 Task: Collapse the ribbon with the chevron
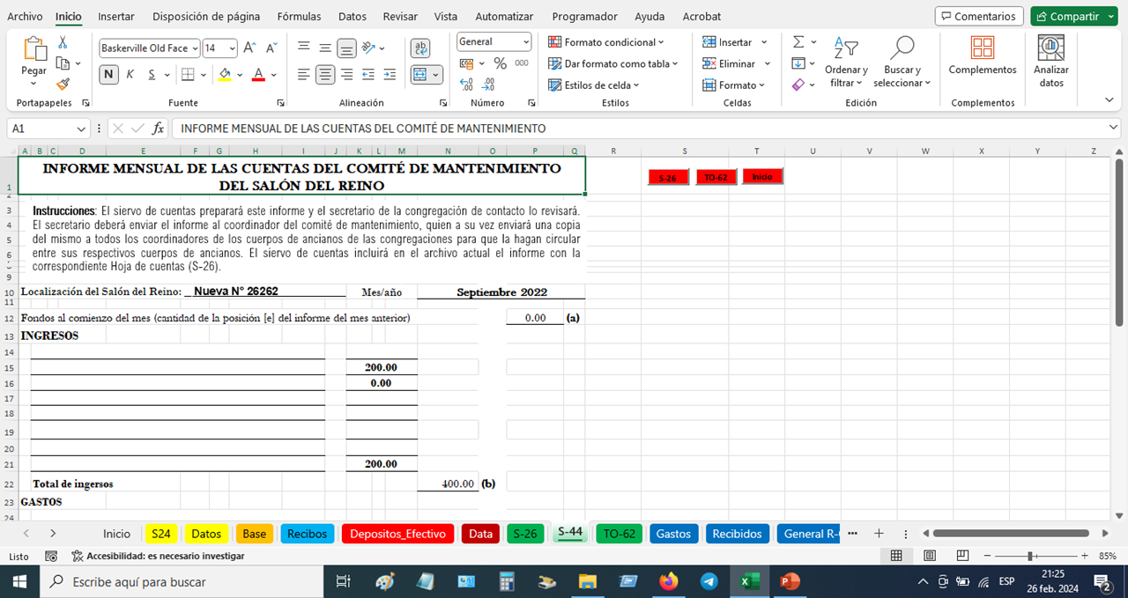[x=1109, y=100]
